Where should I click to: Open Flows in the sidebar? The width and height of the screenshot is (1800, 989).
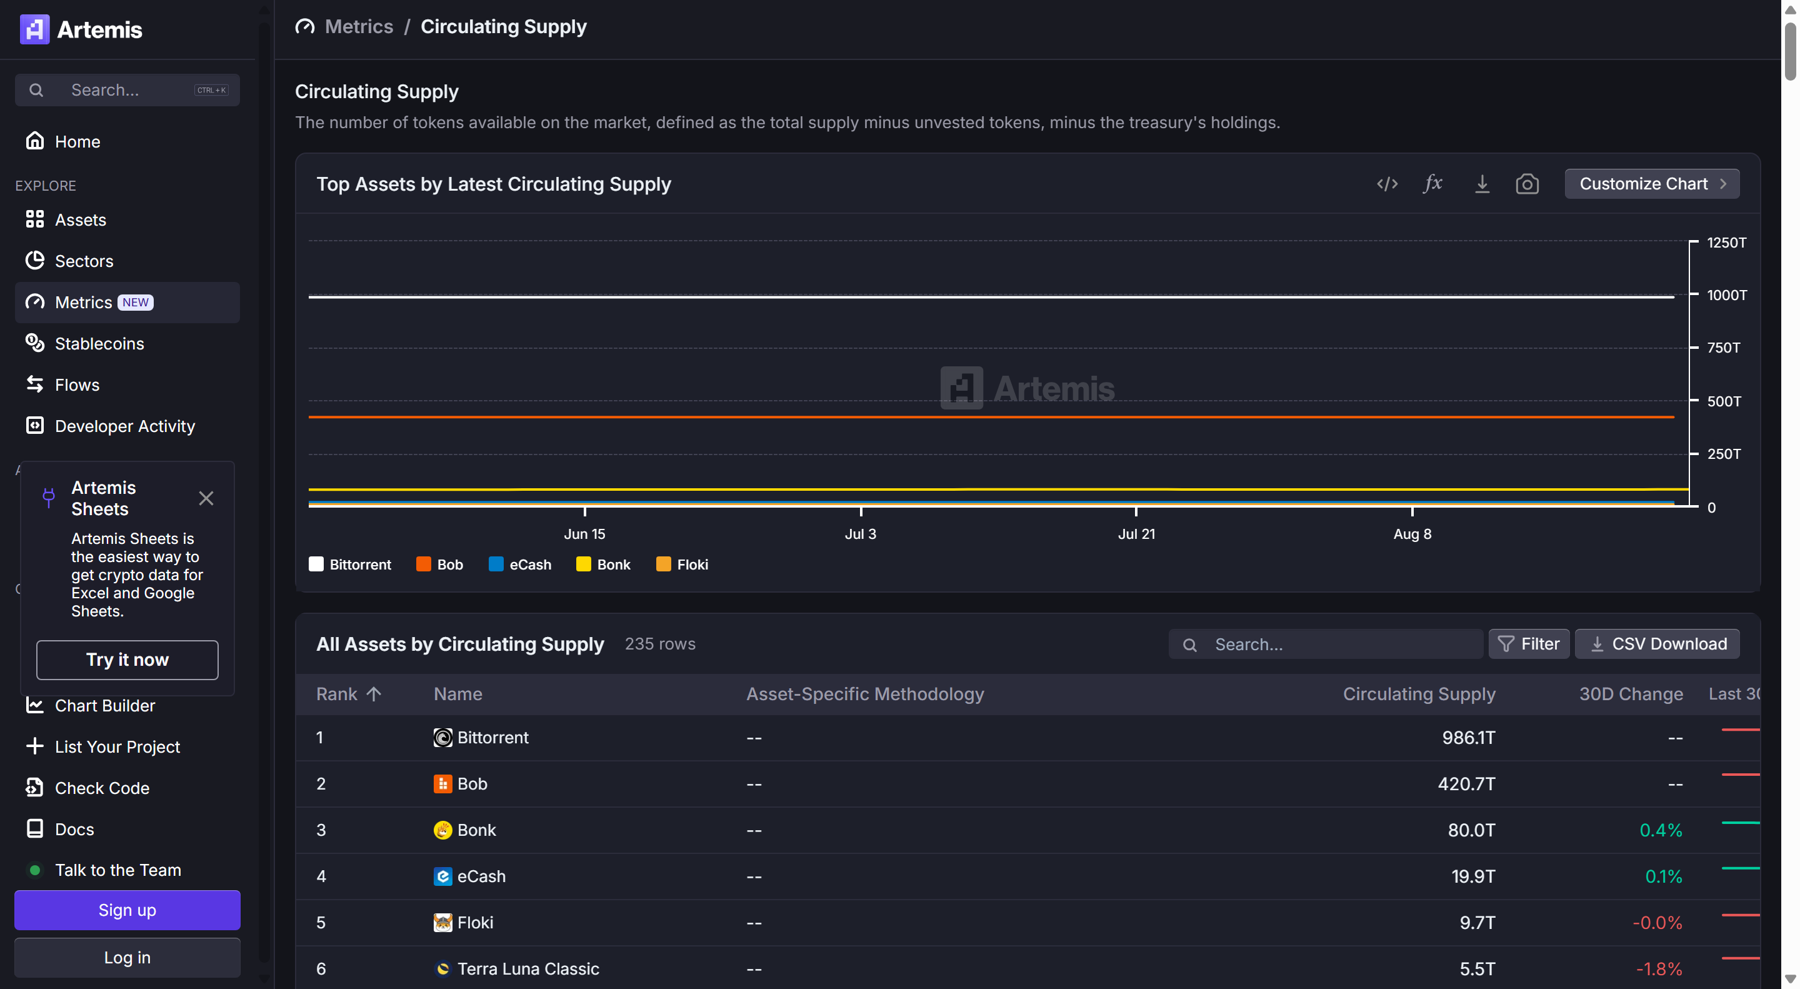click(x=127, y=384)
